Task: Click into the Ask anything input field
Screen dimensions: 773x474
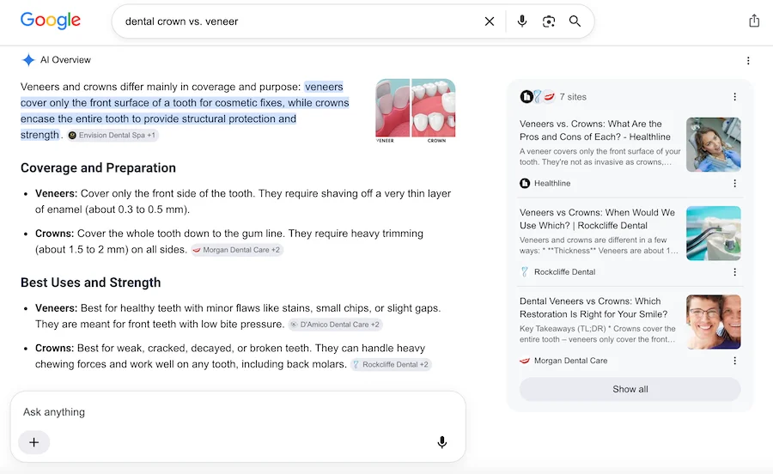Action: [x=238, y=412]
